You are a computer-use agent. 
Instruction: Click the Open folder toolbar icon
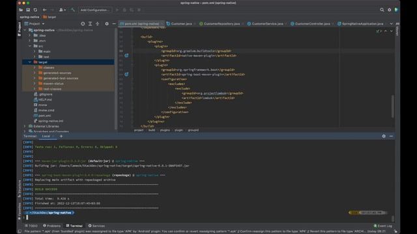[x=21, y=10]
